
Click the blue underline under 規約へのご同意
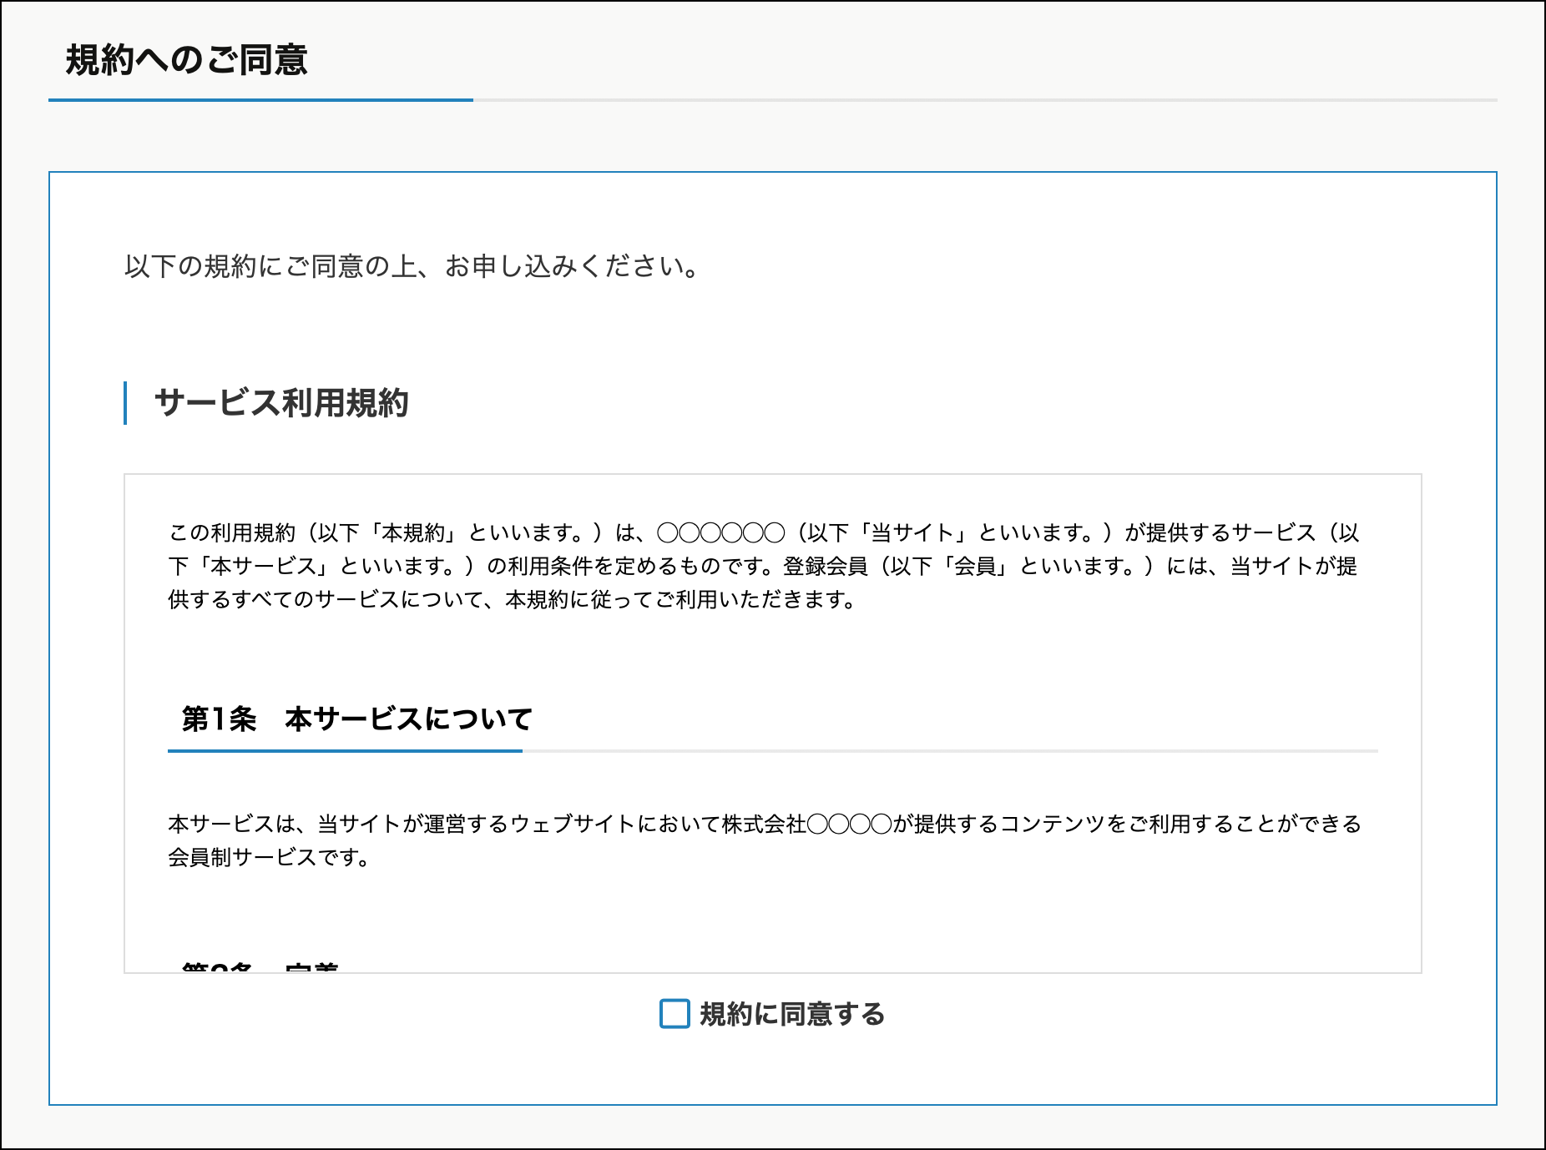(x=260, y=100)
